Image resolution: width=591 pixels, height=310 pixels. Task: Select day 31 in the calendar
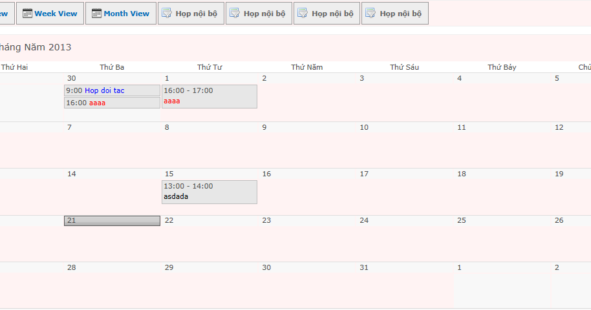[x=364, y=267]
